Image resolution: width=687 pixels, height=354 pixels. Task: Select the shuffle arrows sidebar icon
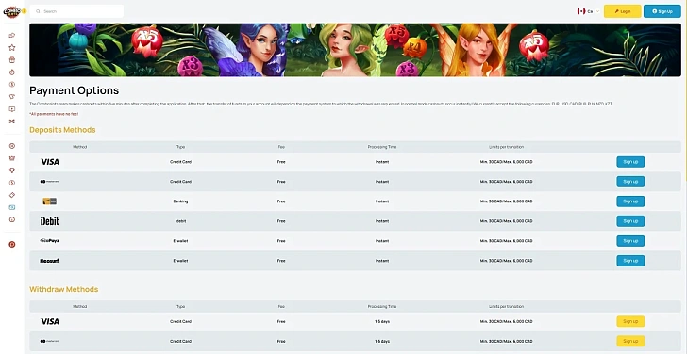(12, 121)
